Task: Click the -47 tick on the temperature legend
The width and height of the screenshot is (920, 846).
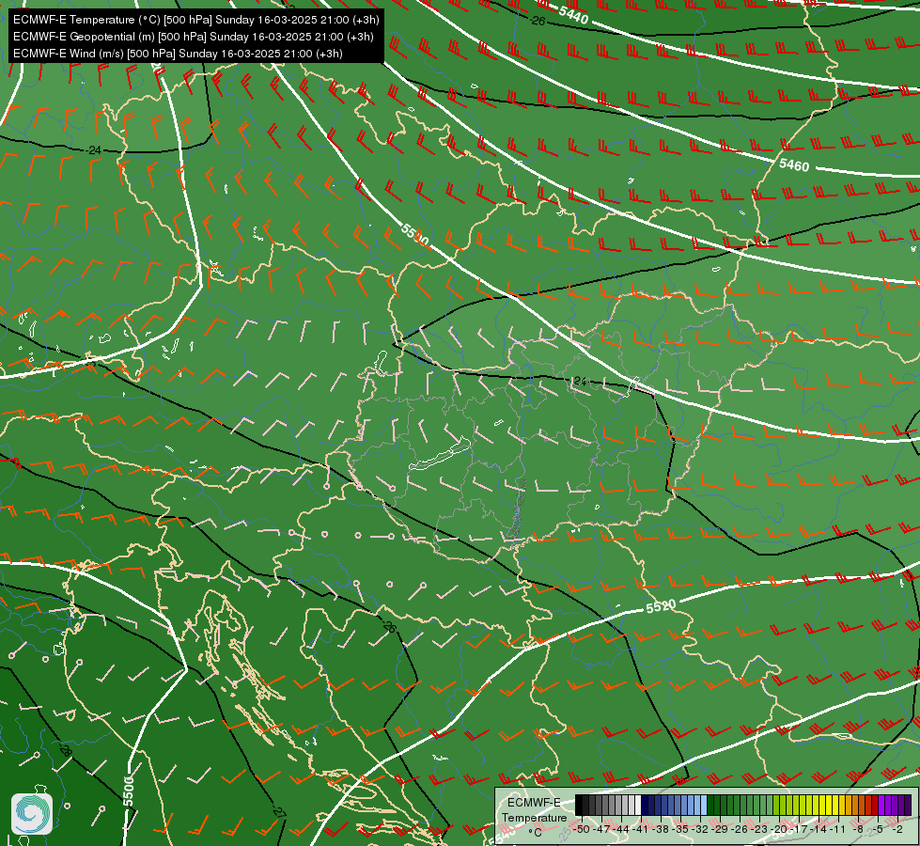Action: tap(602, 829)
